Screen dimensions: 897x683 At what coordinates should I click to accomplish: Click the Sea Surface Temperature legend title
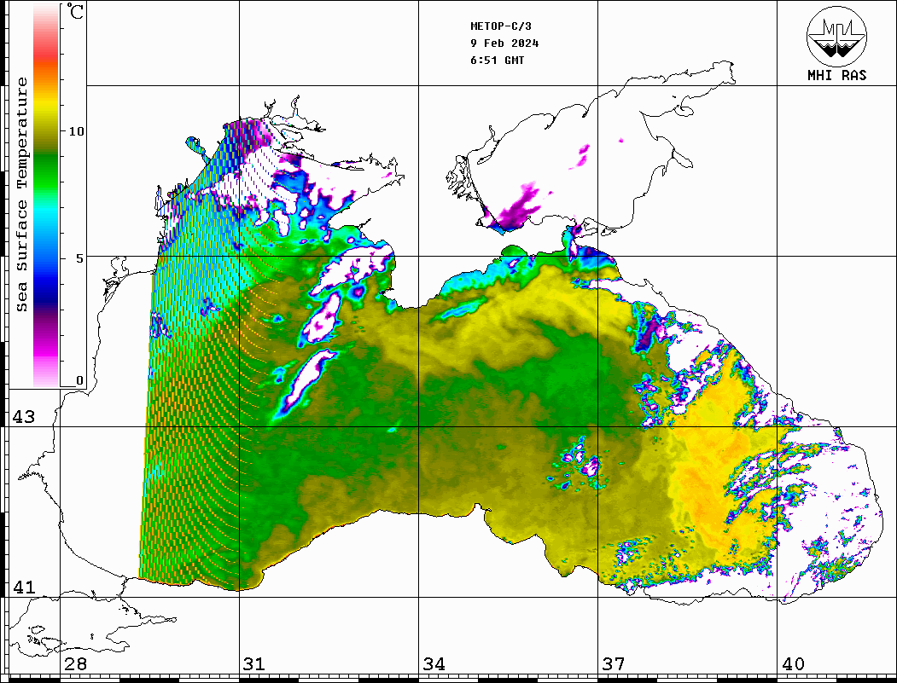(21, 194)
